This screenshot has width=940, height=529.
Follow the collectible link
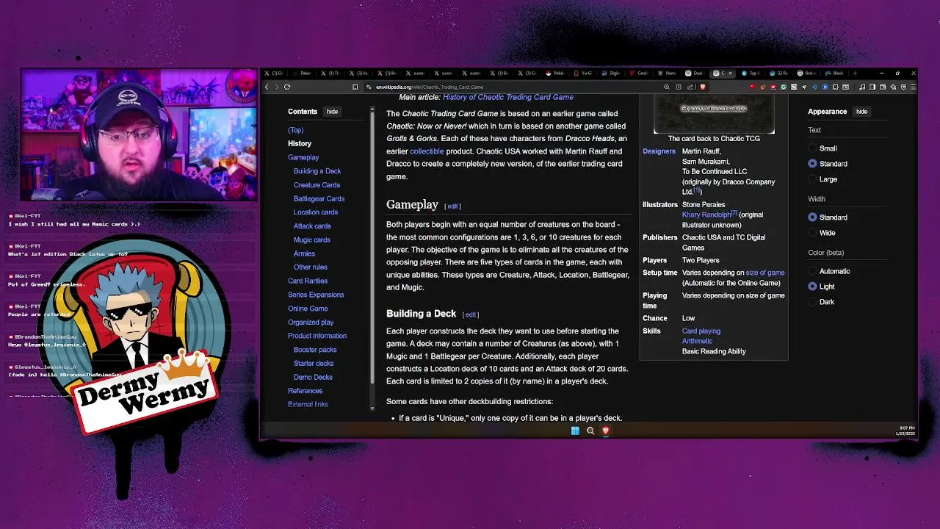click(x=427, y=151)
